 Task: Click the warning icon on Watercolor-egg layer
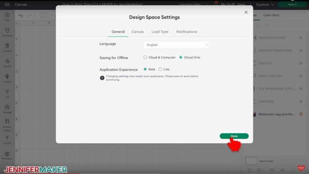[301, 114]
